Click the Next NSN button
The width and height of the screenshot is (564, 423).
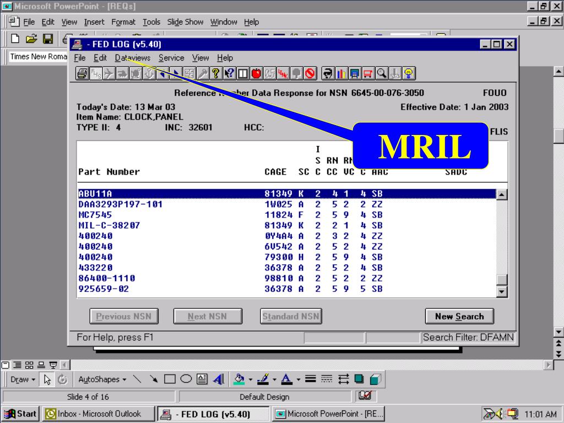(x=208, y=316)
